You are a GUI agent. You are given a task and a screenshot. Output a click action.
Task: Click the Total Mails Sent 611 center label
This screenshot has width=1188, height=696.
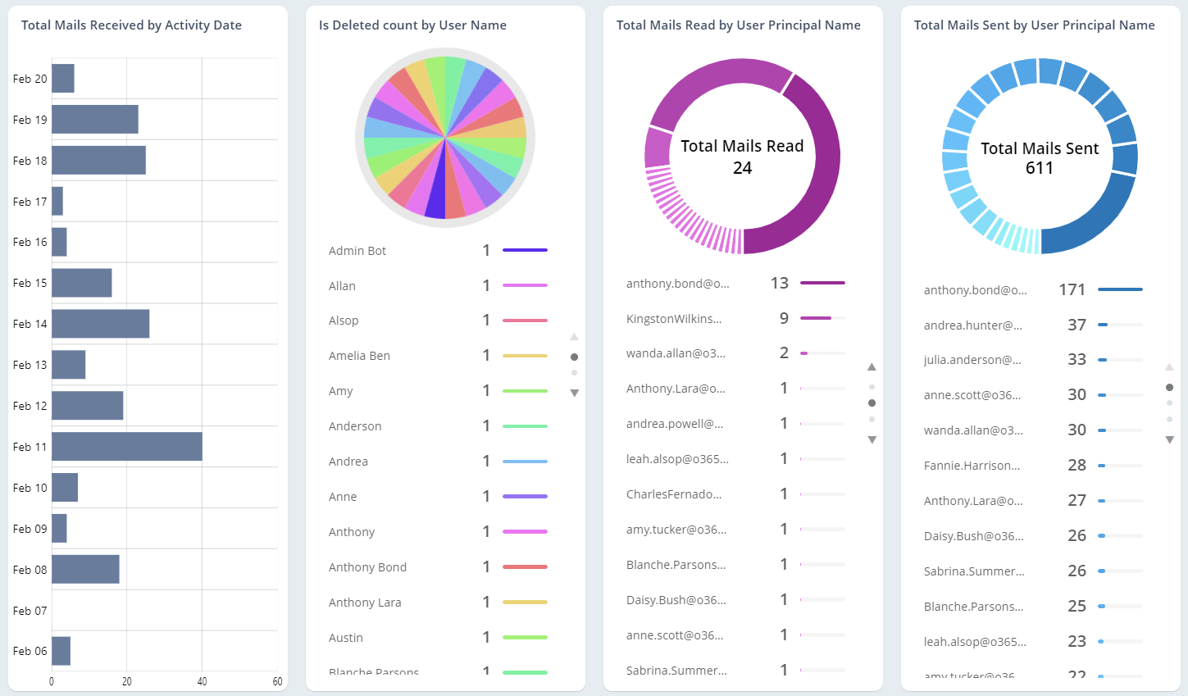coord(1040,157)
